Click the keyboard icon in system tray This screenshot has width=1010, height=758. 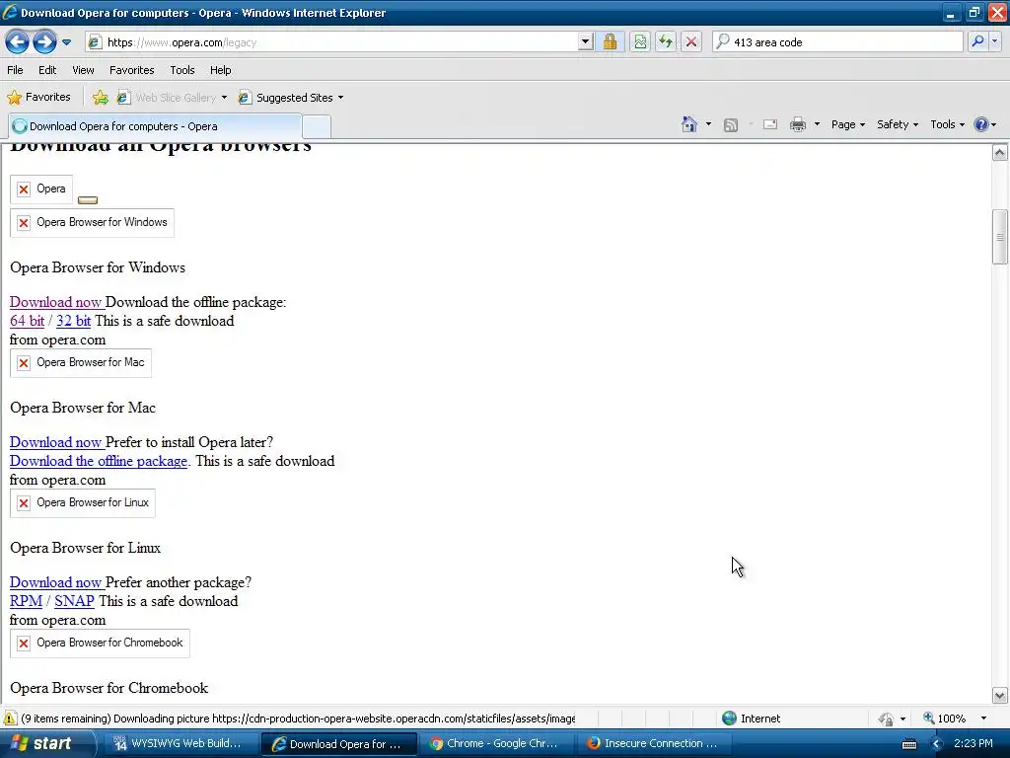[x=908, y=744]
